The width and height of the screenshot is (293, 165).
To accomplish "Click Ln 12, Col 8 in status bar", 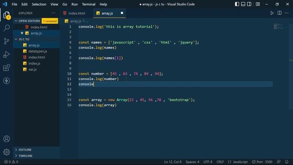I will click(173, 162).
